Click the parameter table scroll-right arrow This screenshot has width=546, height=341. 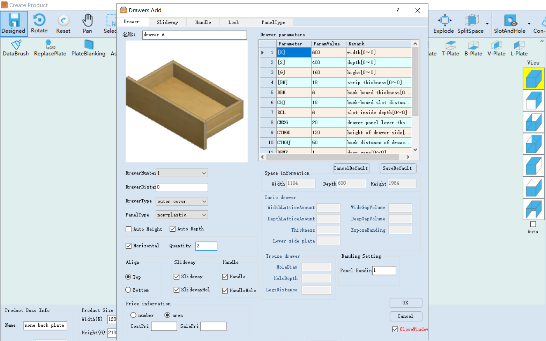[408, 157]
